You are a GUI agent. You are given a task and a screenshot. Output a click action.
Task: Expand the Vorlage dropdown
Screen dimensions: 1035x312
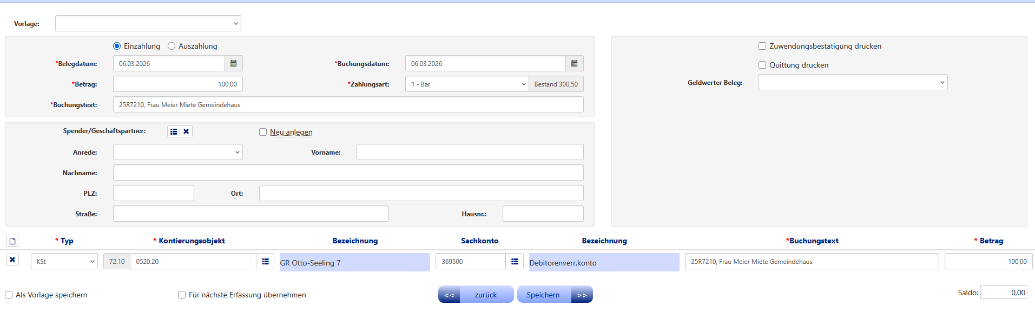(x=148, y=23)
